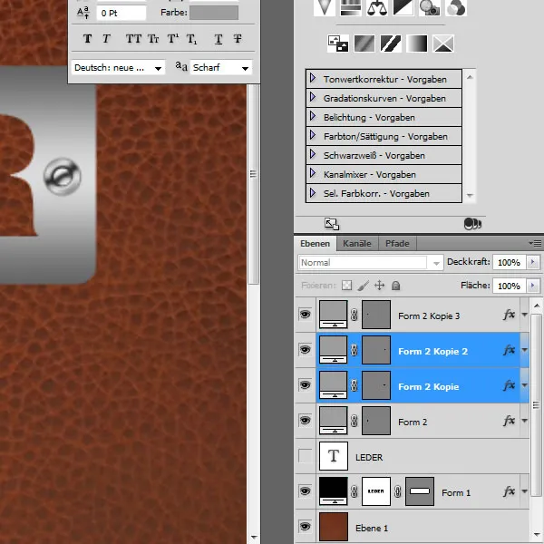Add an Invert adjustment layer icon
The width and height of the screenshot is (544, 544).
pos(337,42)
